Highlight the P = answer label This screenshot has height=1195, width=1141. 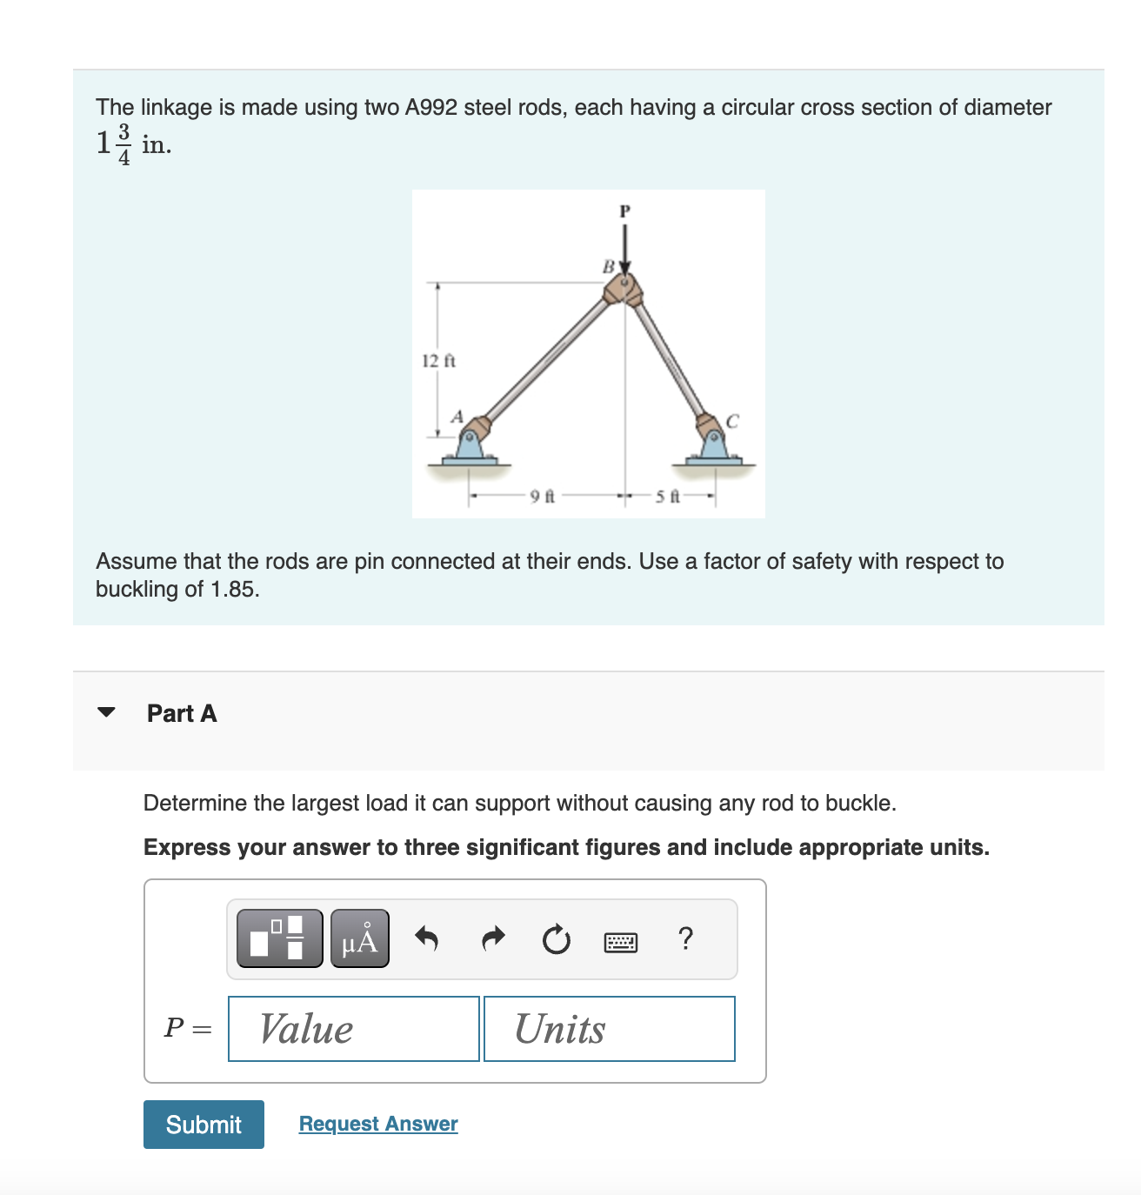(187, 1029)
